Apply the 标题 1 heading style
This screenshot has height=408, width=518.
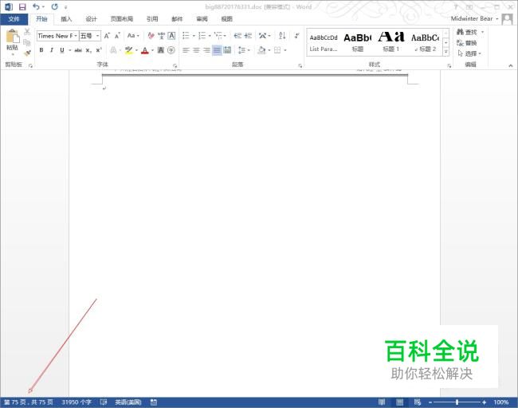[390, 41]
